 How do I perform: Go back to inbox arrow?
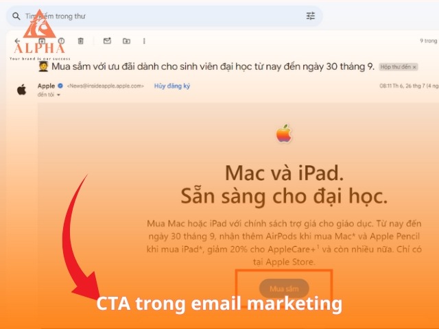[17, 41]
